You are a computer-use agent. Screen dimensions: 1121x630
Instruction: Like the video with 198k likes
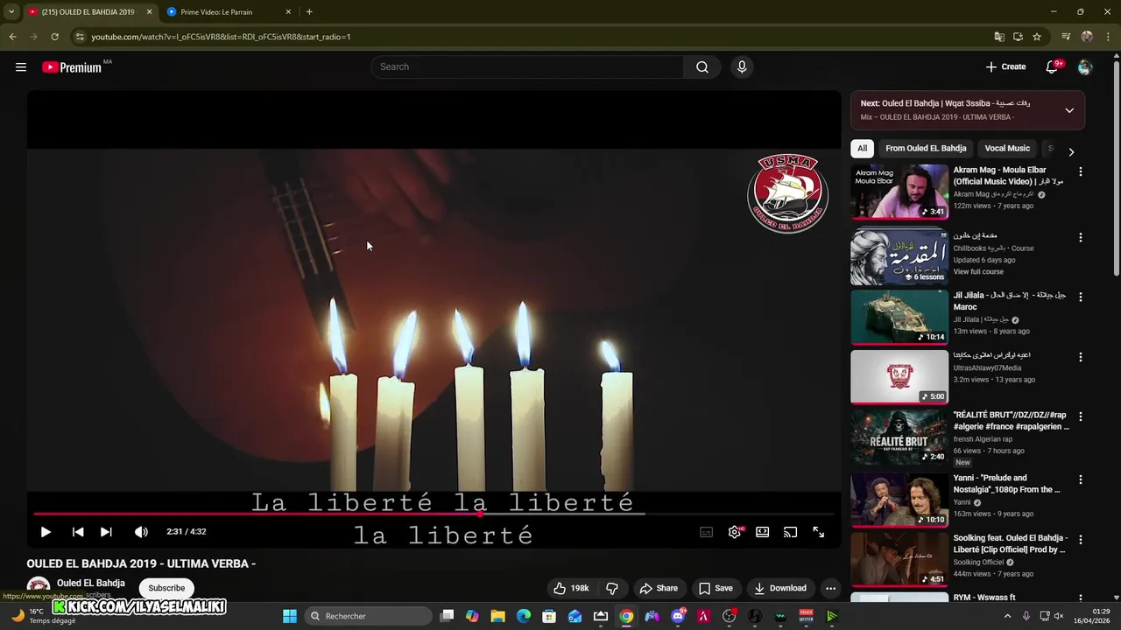571,588
